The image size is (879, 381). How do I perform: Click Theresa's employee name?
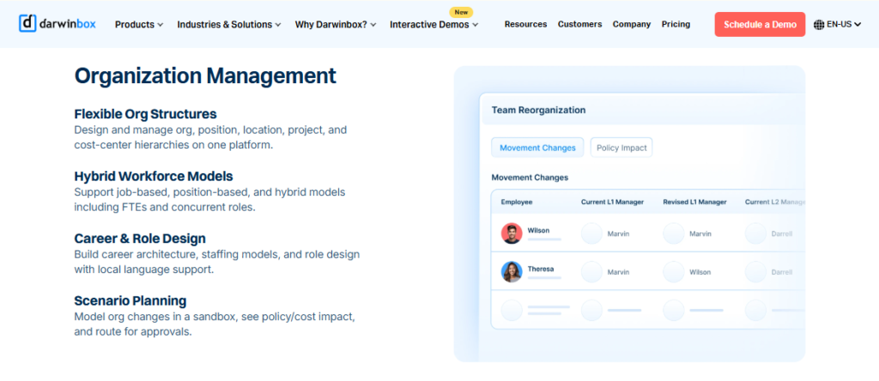click(x=541, y=269)
